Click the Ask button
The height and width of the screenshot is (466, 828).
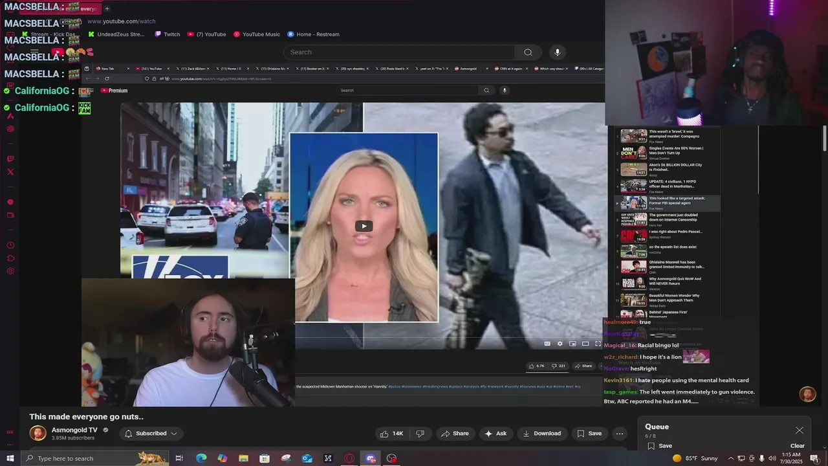click(496, 434)
